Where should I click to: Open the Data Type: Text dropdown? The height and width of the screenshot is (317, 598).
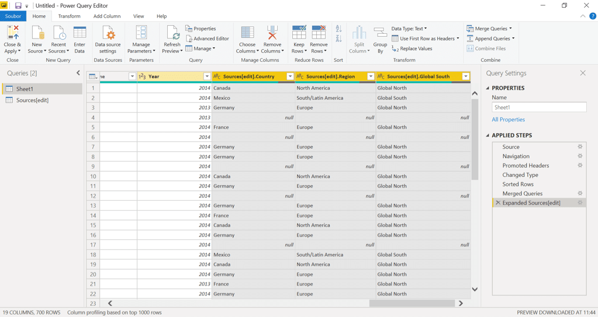pos(409,29)
